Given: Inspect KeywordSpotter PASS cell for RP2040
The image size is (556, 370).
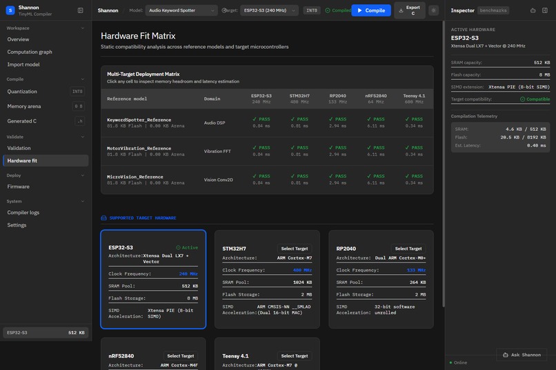Looking at the screenshot, I should coord(337,123).
